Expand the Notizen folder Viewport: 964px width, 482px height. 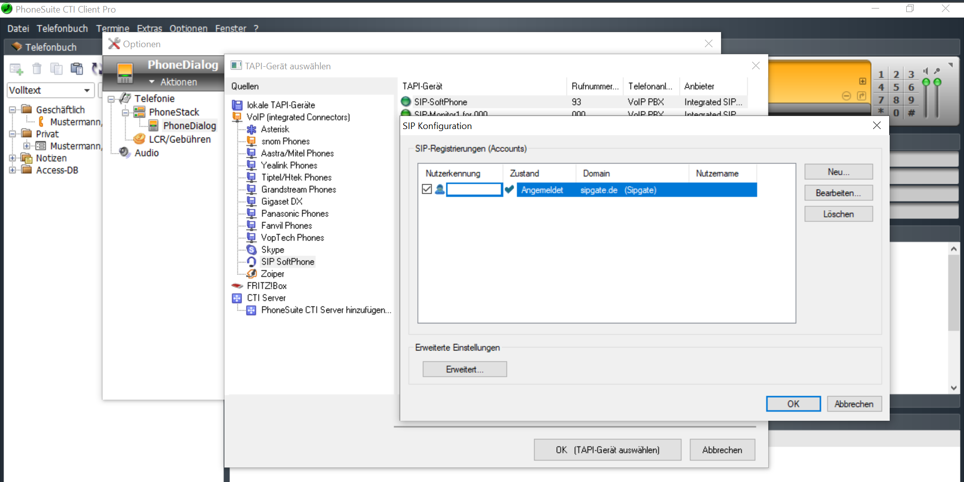coord(13,158)
